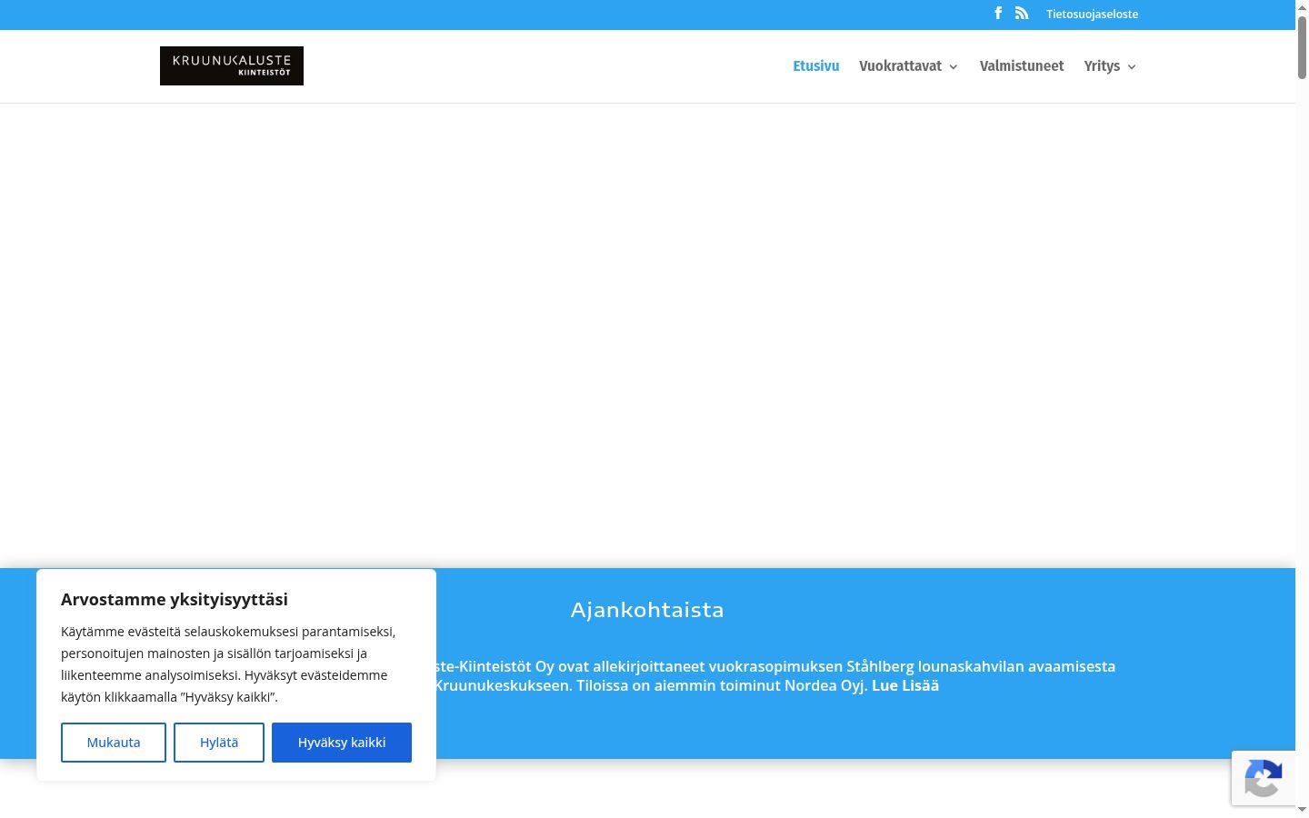The width and height of the screenshot is (1309, 818).
Task: Click the scrollbar up arrow
Action: point(1302,6)
